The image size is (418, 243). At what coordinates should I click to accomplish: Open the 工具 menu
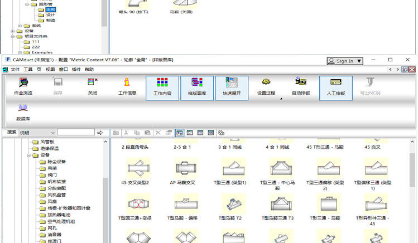(28, 70)
